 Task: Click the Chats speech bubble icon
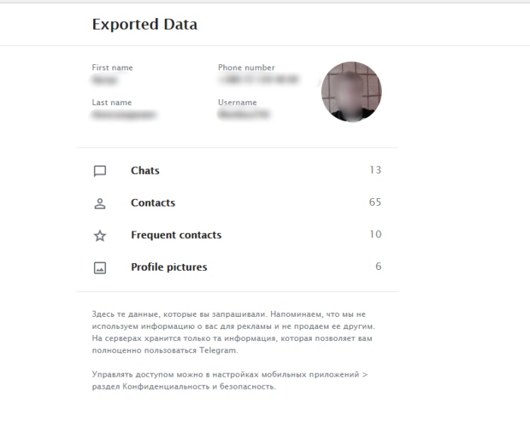coord(99,171)
